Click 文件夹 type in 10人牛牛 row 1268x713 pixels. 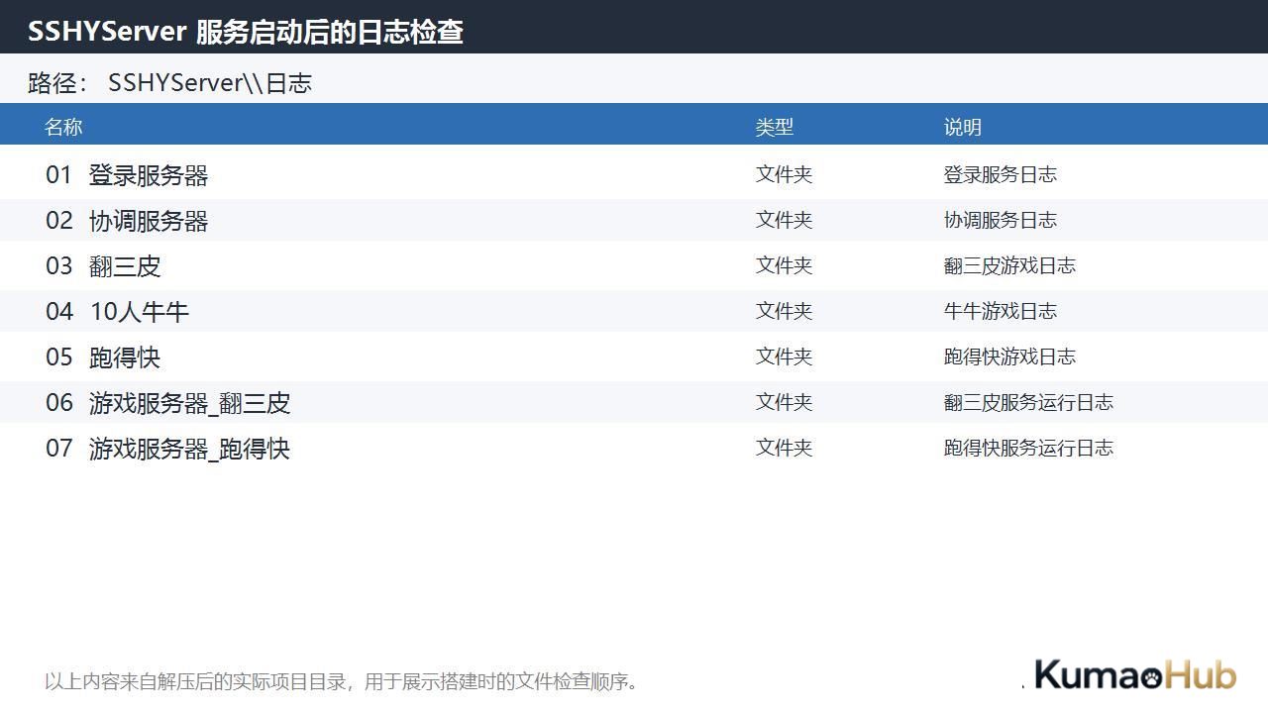[784, 311]
